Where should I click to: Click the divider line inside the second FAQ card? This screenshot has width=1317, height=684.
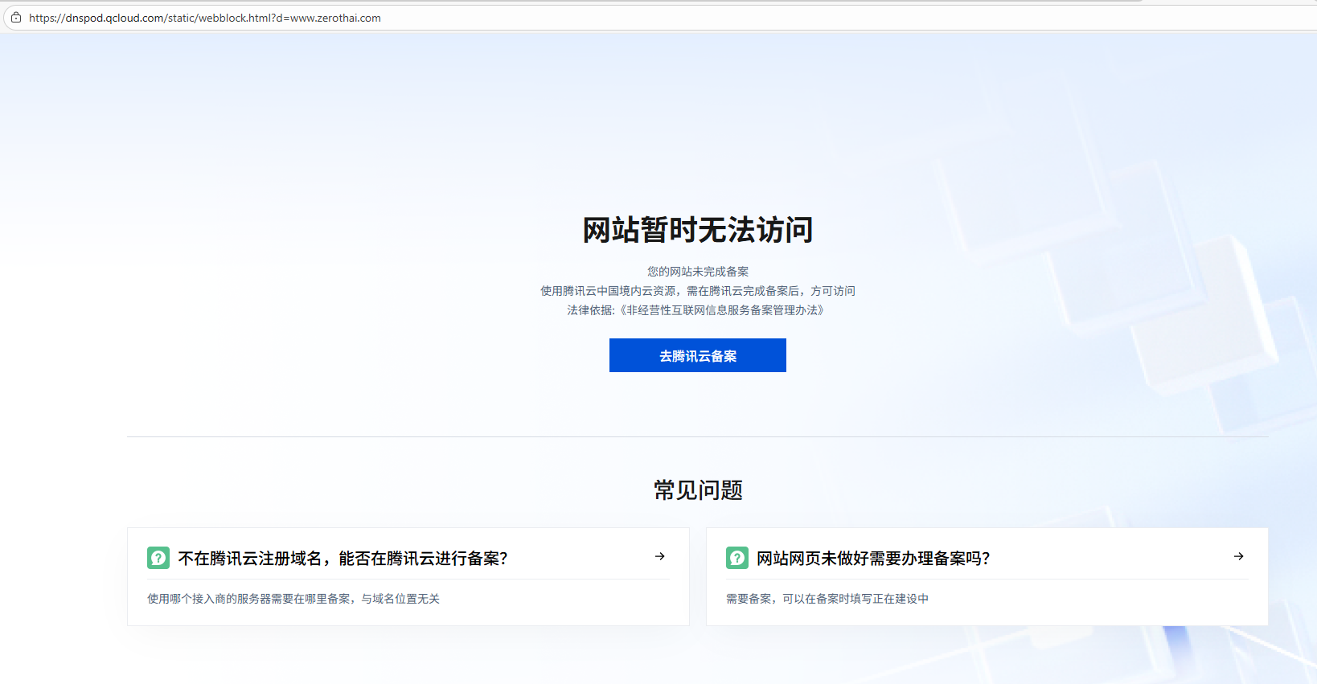pos(987,579)
